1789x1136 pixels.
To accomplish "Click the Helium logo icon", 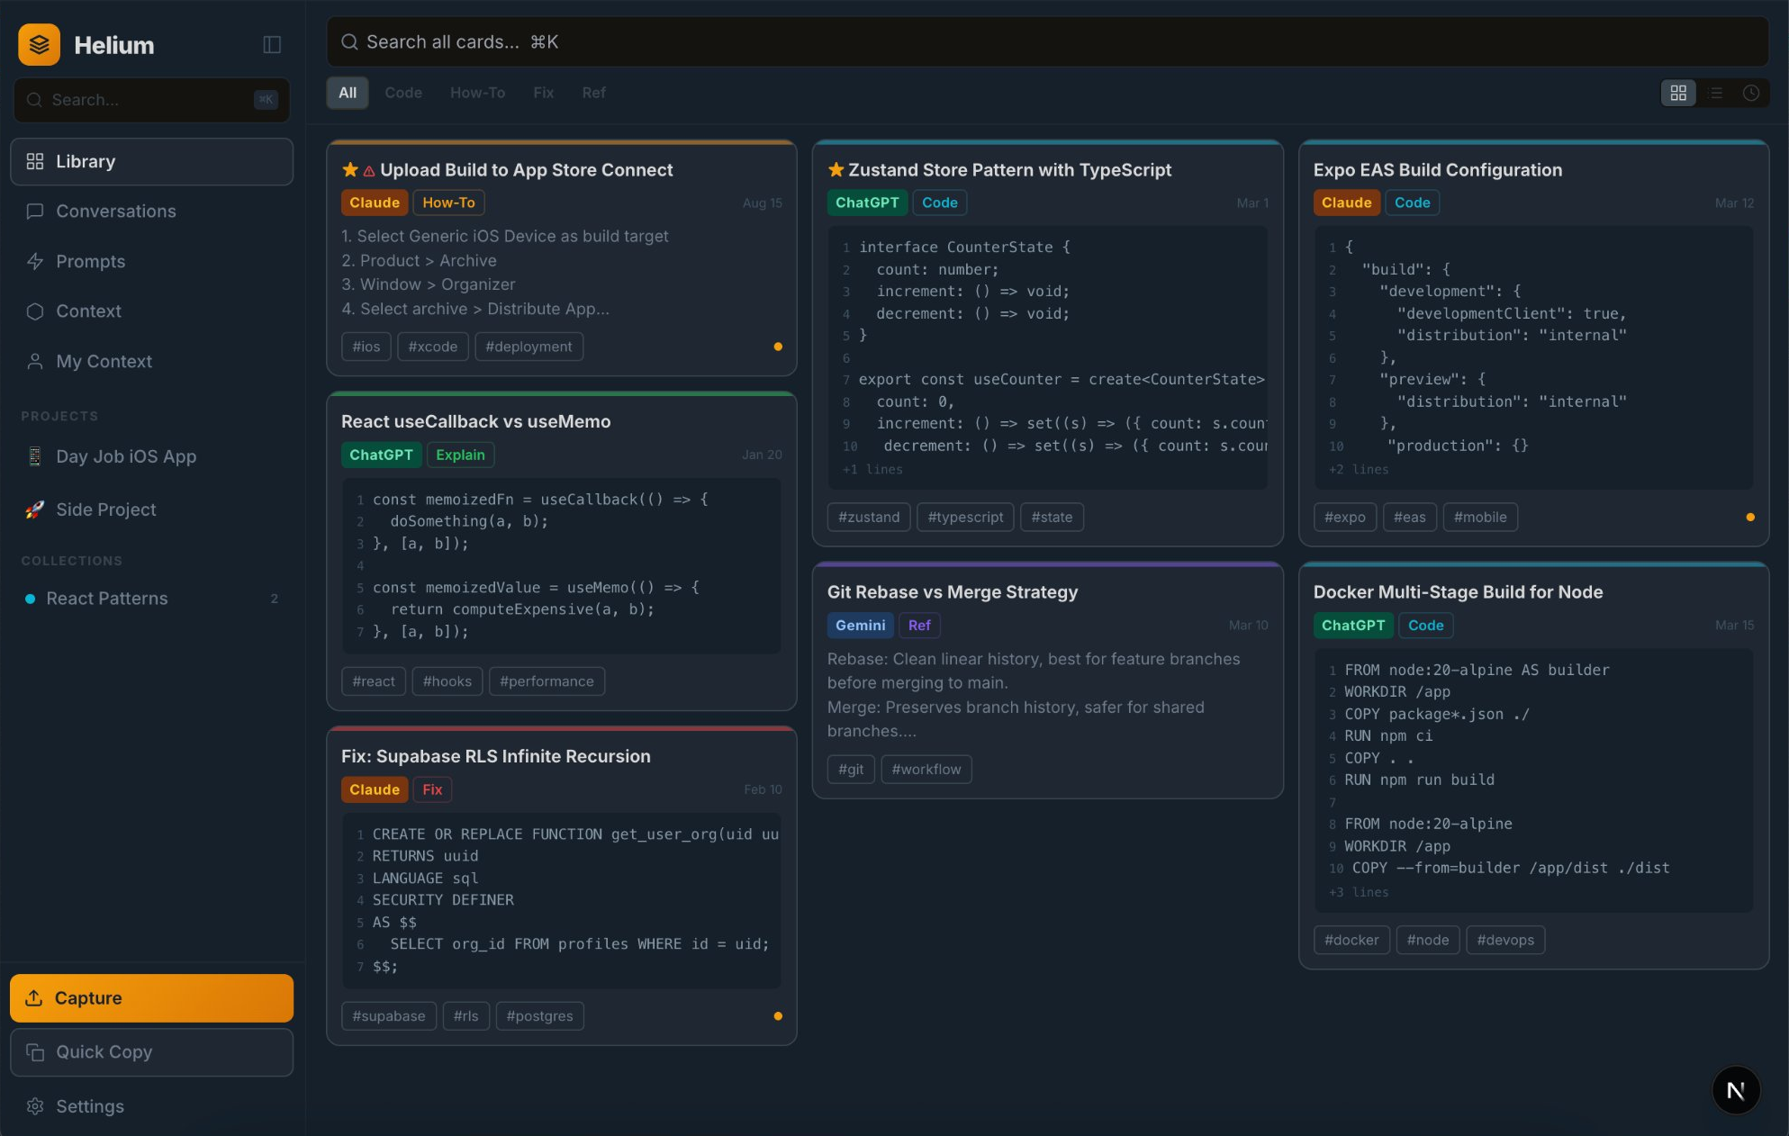I will pos(40,44).
